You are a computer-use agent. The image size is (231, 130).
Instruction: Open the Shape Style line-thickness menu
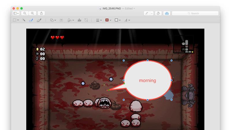pos(99,20)
